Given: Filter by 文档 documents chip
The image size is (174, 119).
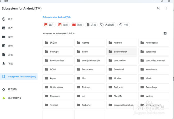Looking at the screenshot, I should [91, 25].
